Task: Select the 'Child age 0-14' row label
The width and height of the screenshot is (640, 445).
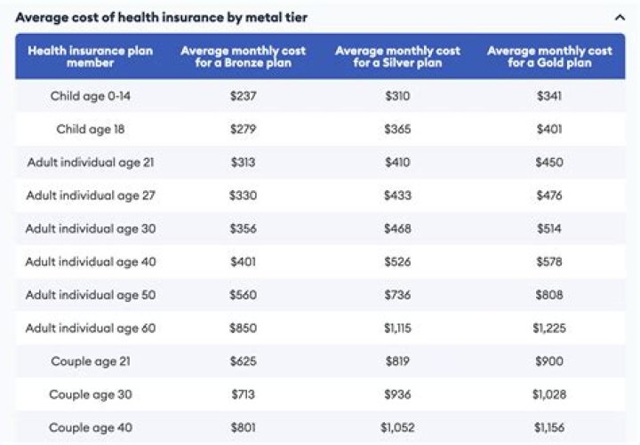Action: tap(91, 96)
